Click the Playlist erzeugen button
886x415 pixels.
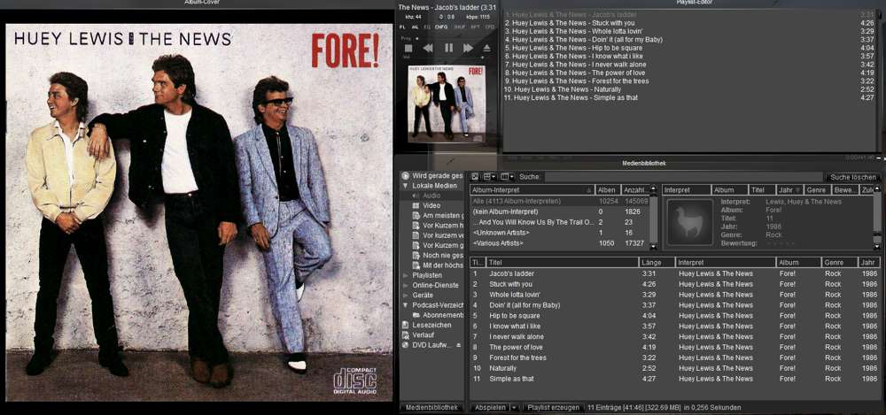pyautogui.click(x=553, y=408)
